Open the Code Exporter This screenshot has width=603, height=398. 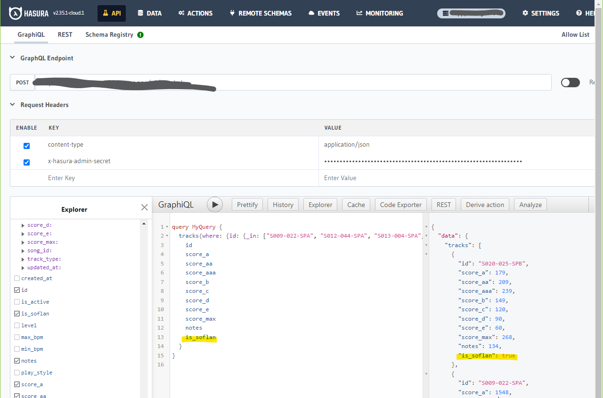(x=401, y=205)
